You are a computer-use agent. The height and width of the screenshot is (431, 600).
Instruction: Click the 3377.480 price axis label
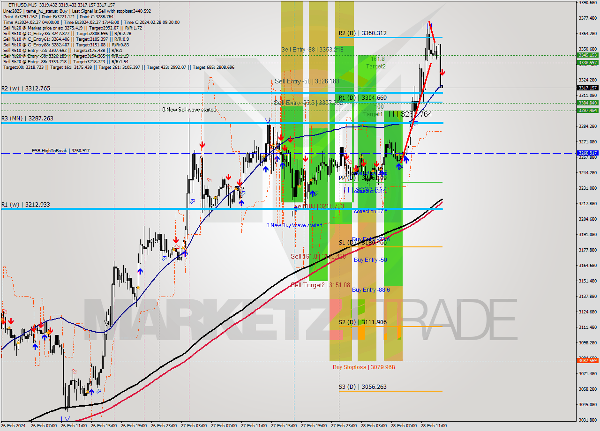coord(587,18)
